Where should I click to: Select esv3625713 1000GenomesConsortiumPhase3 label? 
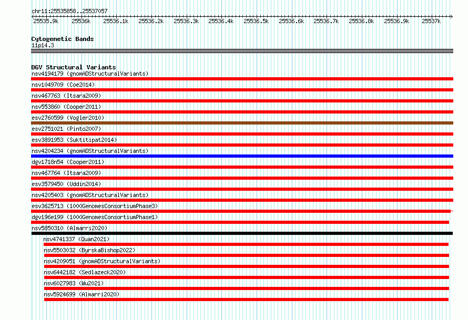click(95, 206)
